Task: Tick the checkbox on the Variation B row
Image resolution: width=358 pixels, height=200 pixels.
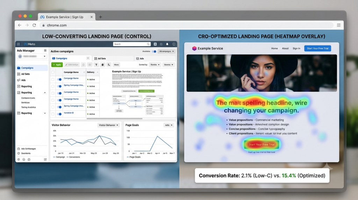Action: click(53, 114)
